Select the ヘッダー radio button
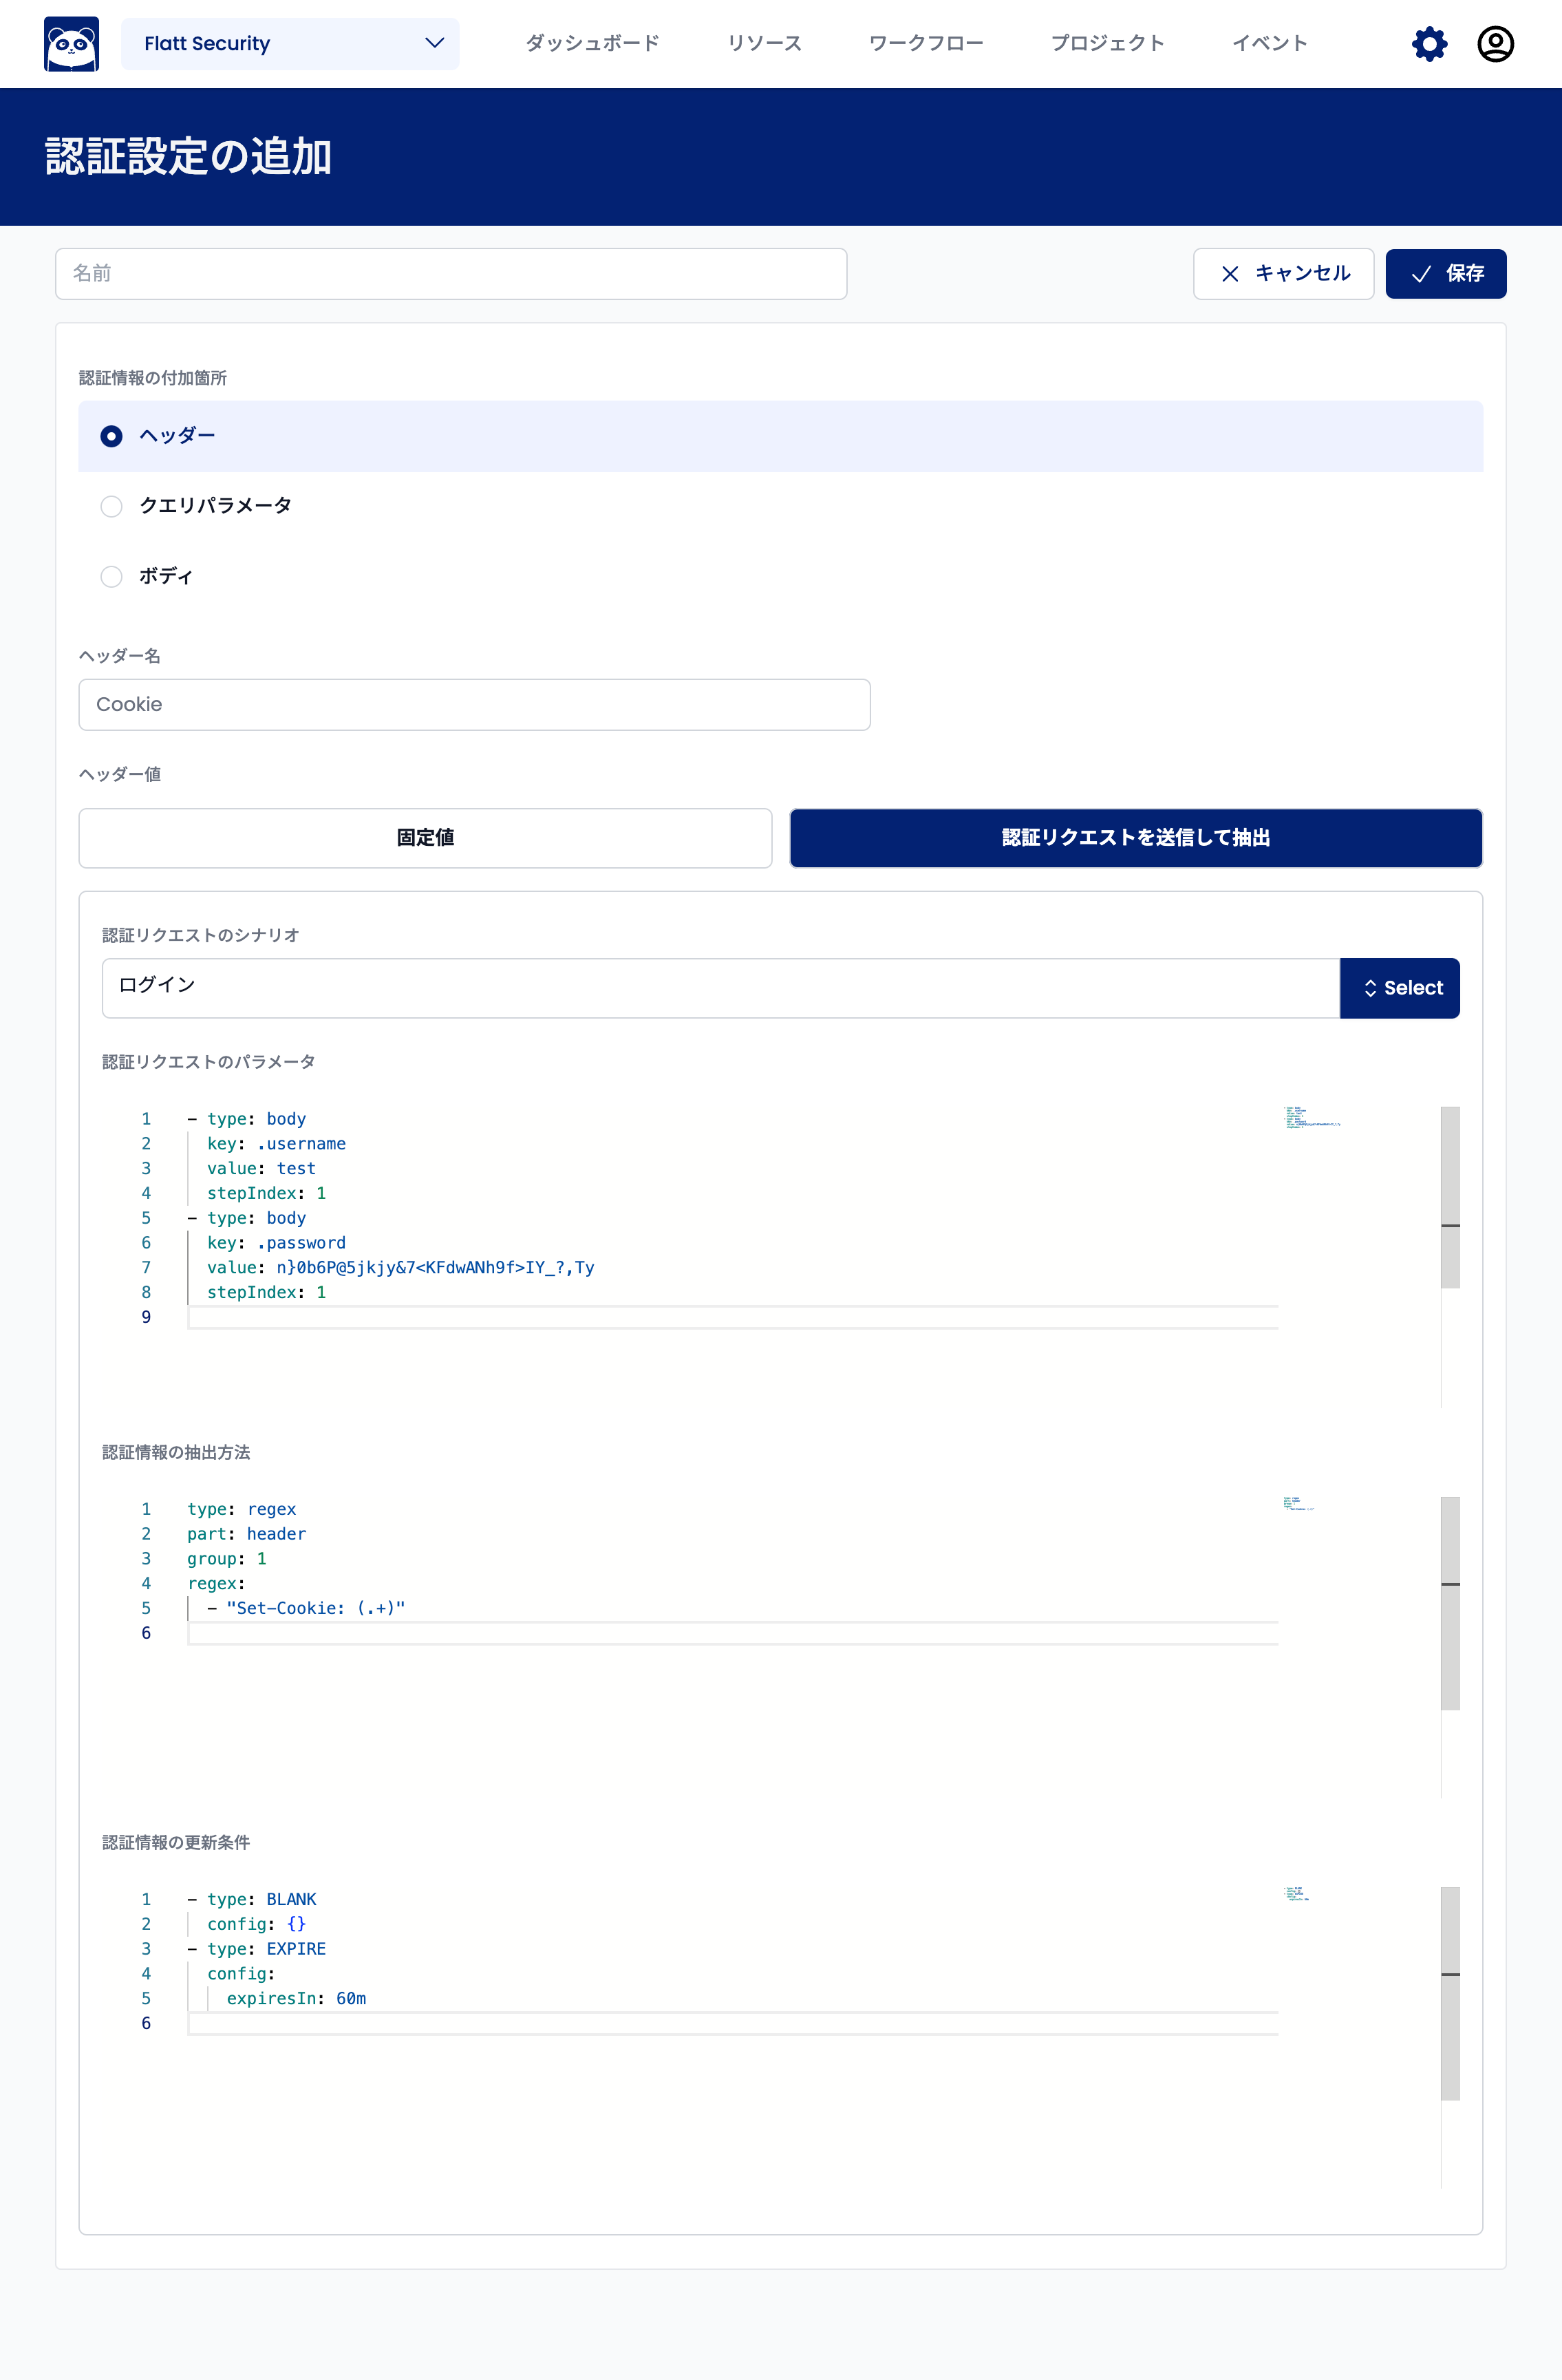Image resolution: width=1562 pixels, height=2380 pixels. click(x=110, y=436)
